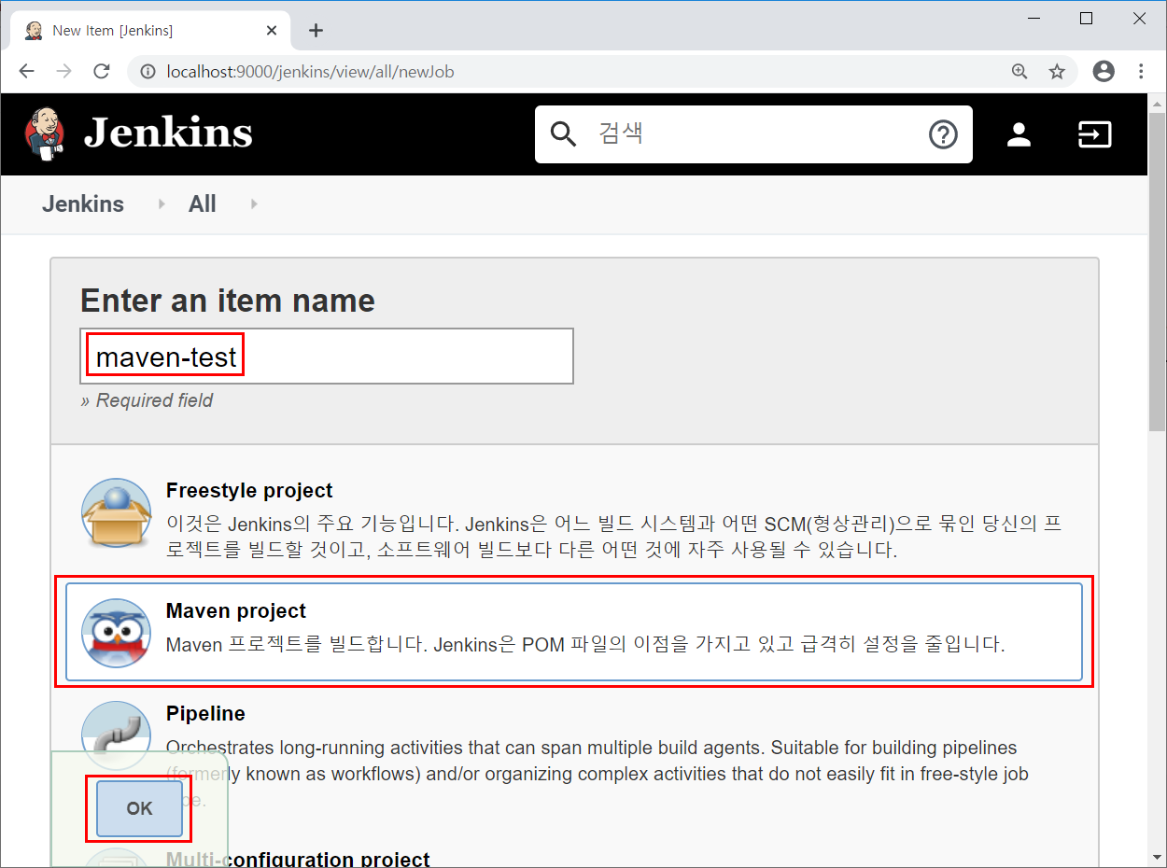The image size is (1167, 868).
Task: Expand the arrow after Jenkins breadcrumb
Action: coord(162,204)
